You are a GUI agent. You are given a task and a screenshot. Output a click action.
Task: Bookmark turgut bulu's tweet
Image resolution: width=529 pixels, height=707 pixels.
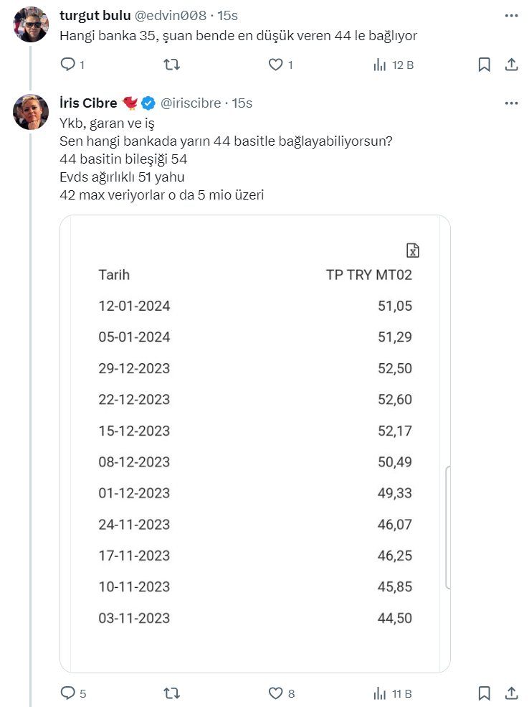pos(485,65)
